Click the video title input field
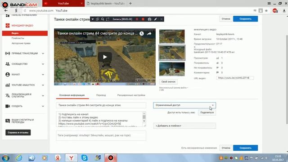The height and width of the screenshot is (162, 288). coord(101,105)
